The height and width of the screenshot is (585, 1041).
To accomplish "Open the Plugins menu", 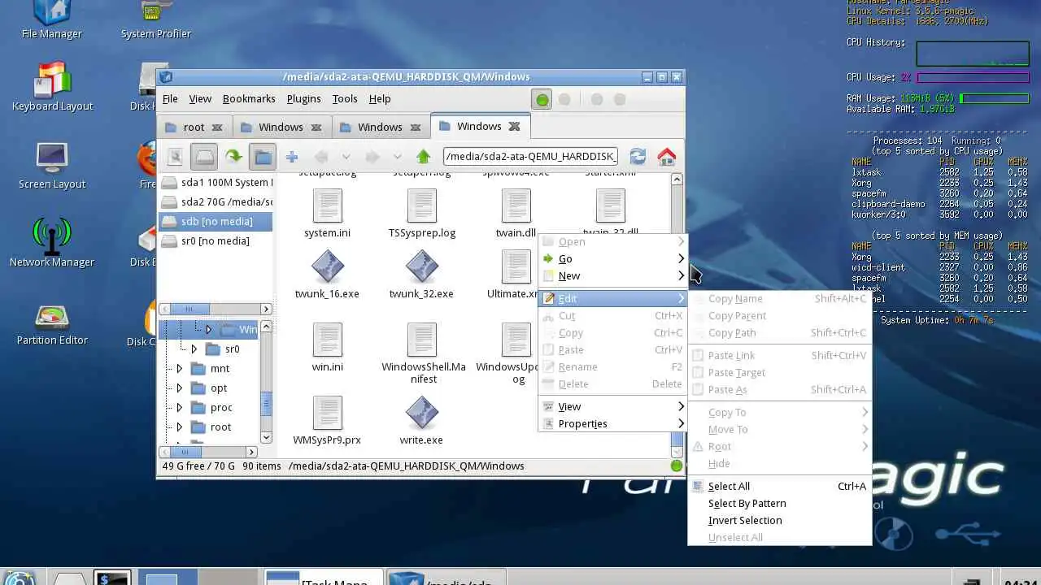I will tap(303, 98).
